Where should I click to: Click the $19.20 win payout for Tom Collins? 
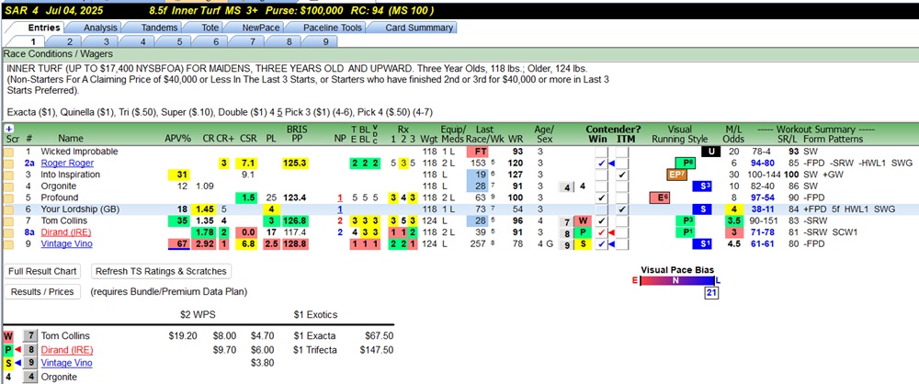(182, 336)
